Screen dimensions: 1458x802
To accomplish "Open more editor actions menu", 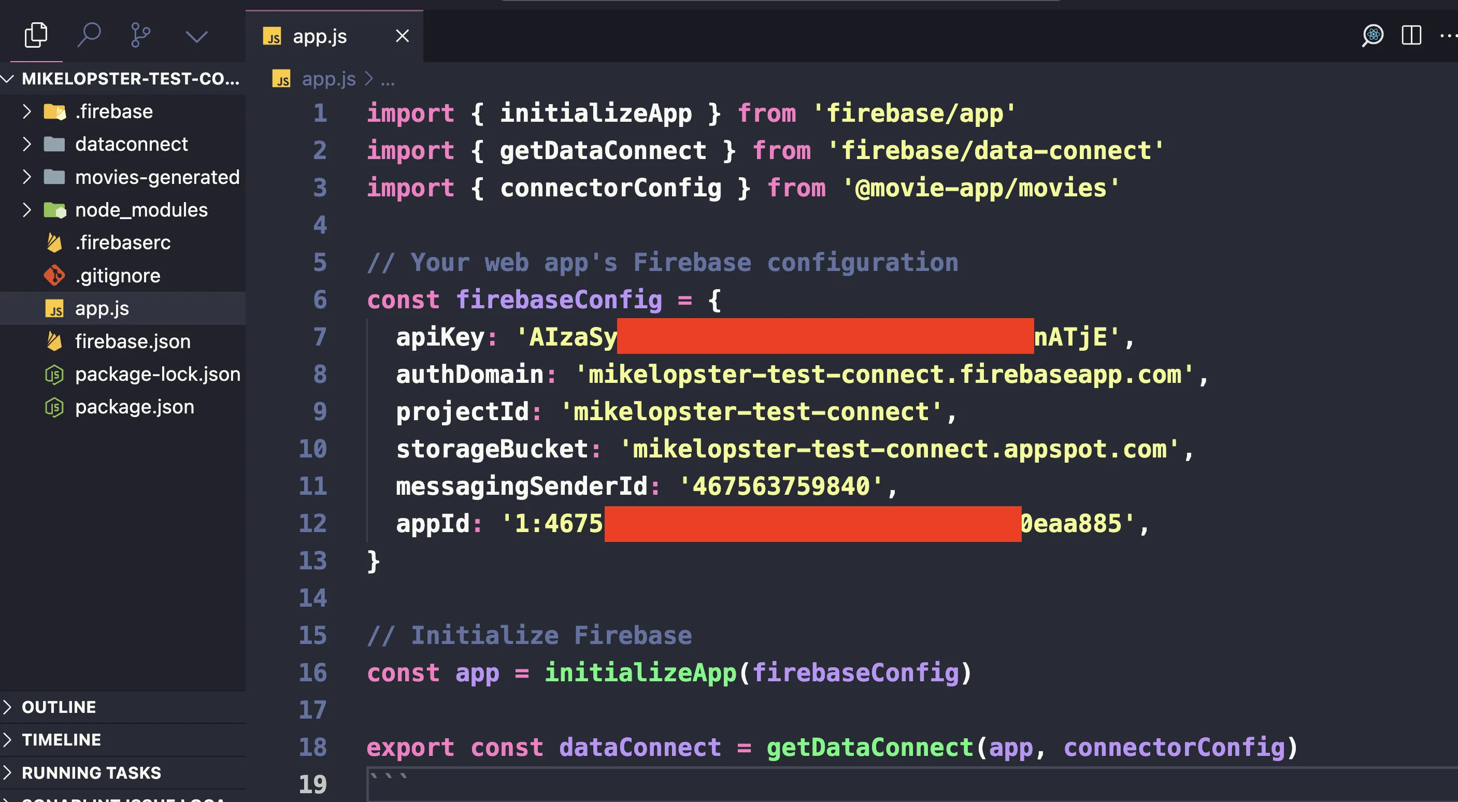I will 1448,36.
